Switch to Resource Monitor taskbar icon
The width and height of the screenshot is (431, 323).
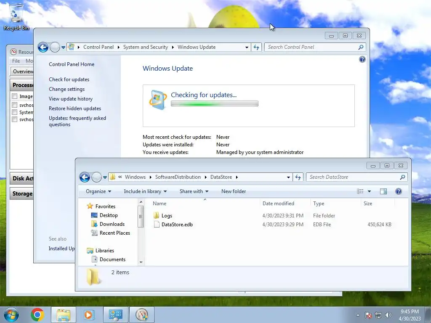[142, 315]
